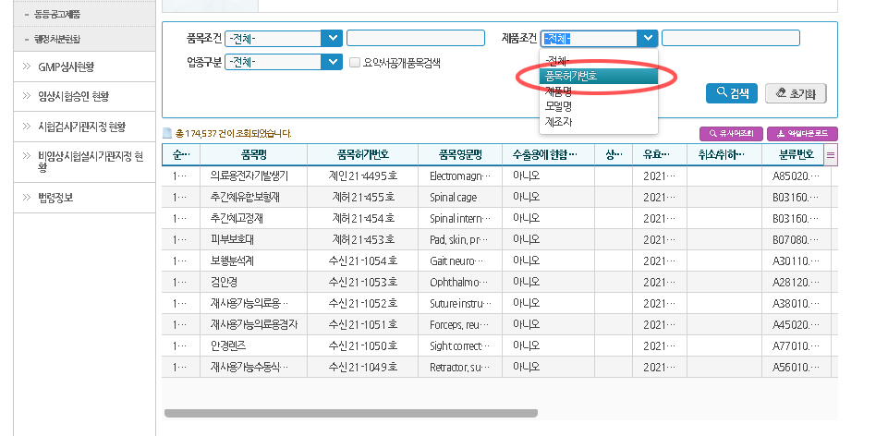Click English name cell Electromagn
Image resolution: width=888 pixels, height=436 pixels.
click(x=459, y=176)
